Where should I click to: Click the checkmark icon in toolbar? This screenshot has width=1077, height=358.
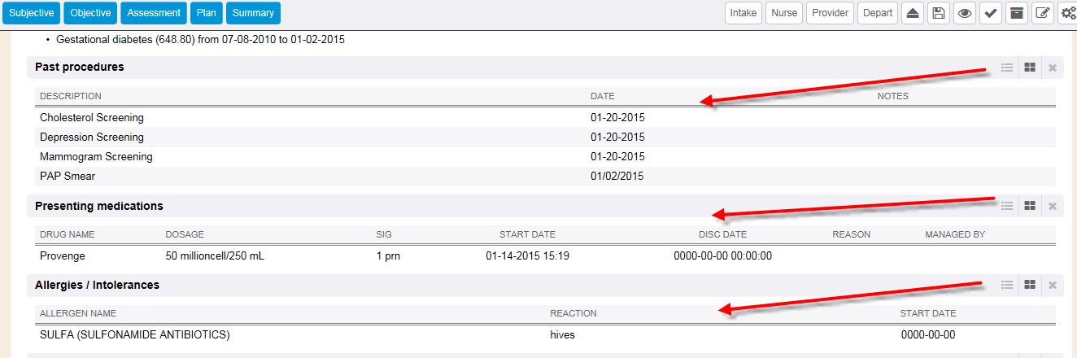click(990, 13)
